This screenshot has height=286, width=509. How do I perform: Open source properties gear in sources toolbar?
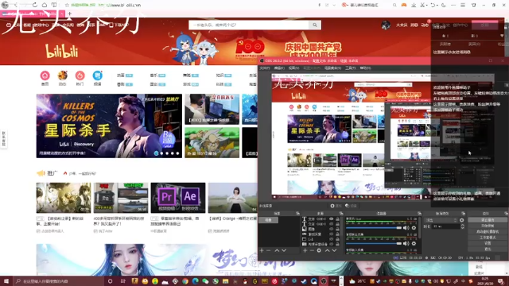(319, 250)
